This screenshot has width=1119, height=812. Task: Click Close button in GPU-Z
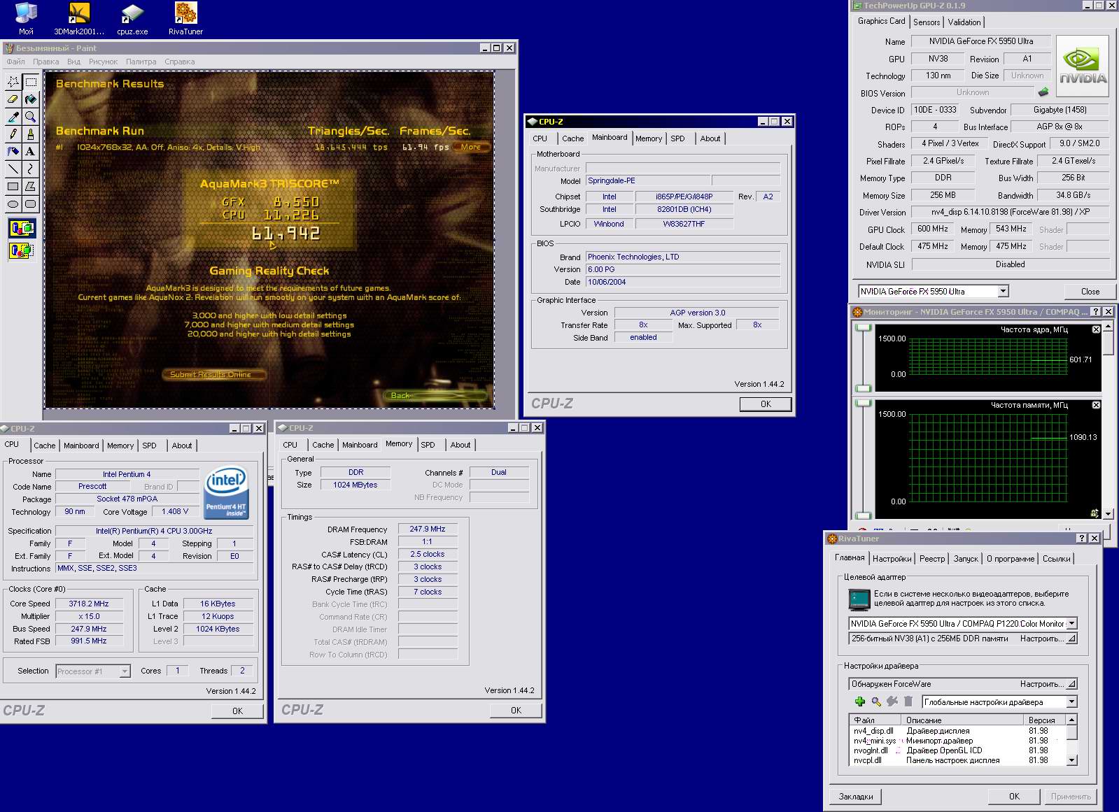pos(1090,292)
